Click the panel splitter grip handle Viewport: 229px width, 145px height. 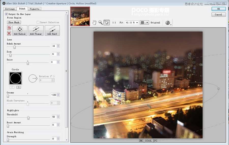coord(66,71)
